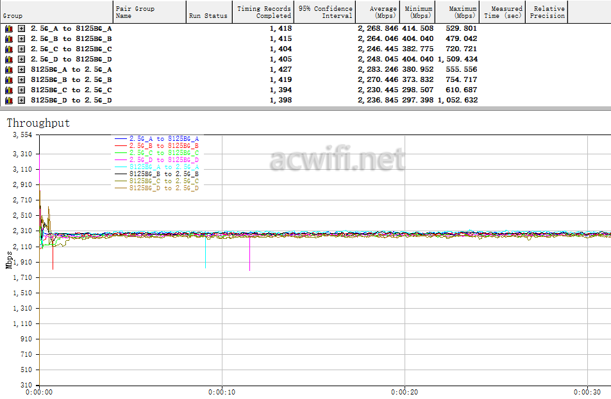Select the 8125BG_D to 2.5G_D group name
This screenshot has width=611, height=399.
(71, 101)
